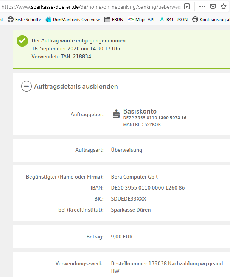Click the Sparkasse logo beside Basiskonto
Image resolution: width=230 pixels, height=277 pixels.
coord(117,114)
